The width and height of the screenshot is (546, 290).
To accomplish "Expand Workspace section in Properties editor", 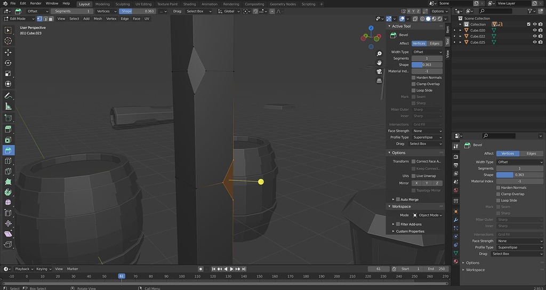I will [x=475, y=270].
